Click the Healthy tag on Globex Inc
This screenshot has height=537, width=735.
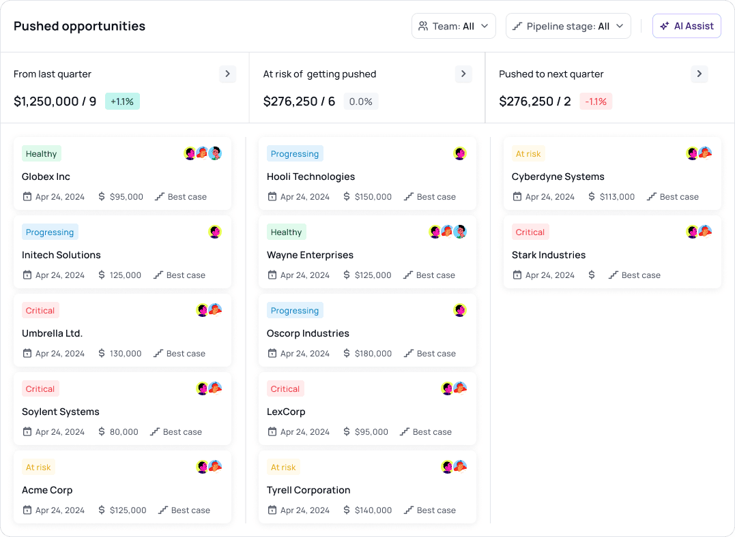[x=41, y=154]
